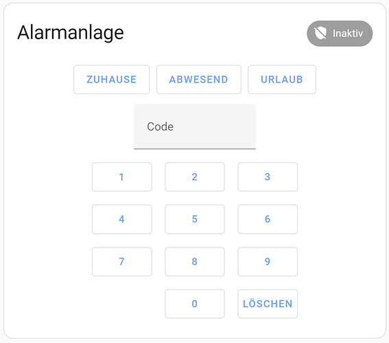Viewport: 389px width, 343px height.
Task: Arm alarm with ABWESEND button
Action: click(199, 80)
